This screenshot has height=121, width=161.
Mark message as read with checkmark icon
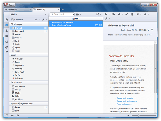pyautogui.click(x=126, y=14)
